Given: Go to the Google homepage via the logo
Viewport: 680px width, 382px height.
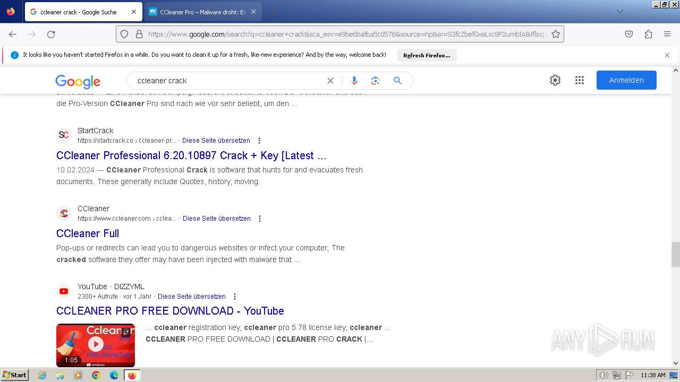Looking at the screenshot, I should pyautogui.click(x=78, y=81).
